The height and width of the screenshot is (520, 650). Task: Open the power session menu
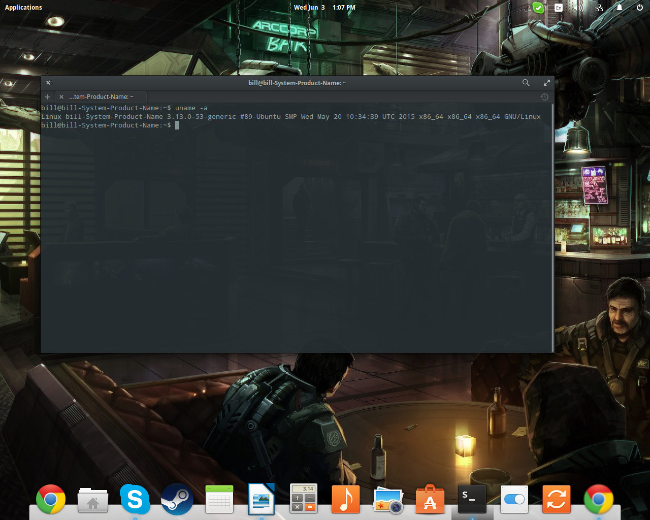[640, 8]
